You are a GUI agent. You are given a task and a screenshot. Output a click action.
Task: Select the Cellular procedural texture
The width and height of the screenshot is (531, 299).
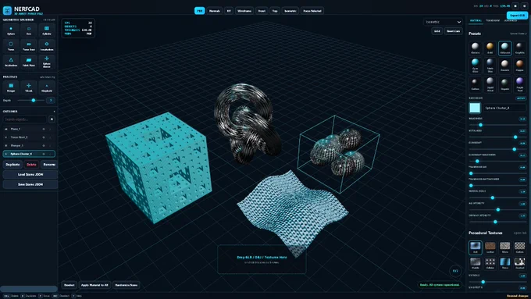coord(490,263)
